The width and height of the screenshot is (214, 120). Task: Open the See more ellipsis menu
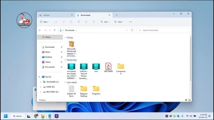(130, 22)
